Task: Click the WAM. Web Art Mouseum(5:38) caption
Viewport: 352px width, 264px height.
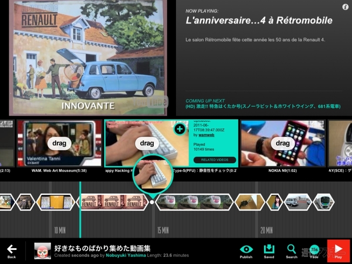Action: pos(59,171)
